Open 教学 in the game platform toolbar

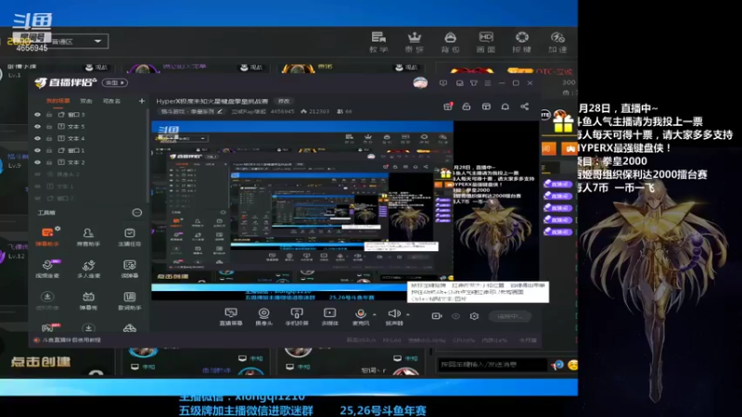(x=378, y=42)
